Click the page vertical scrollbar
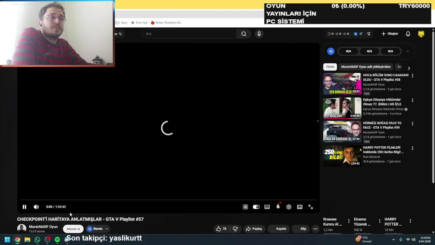This screenshot has height=245, width=435. pyautogui.click(x=433, y=107)
